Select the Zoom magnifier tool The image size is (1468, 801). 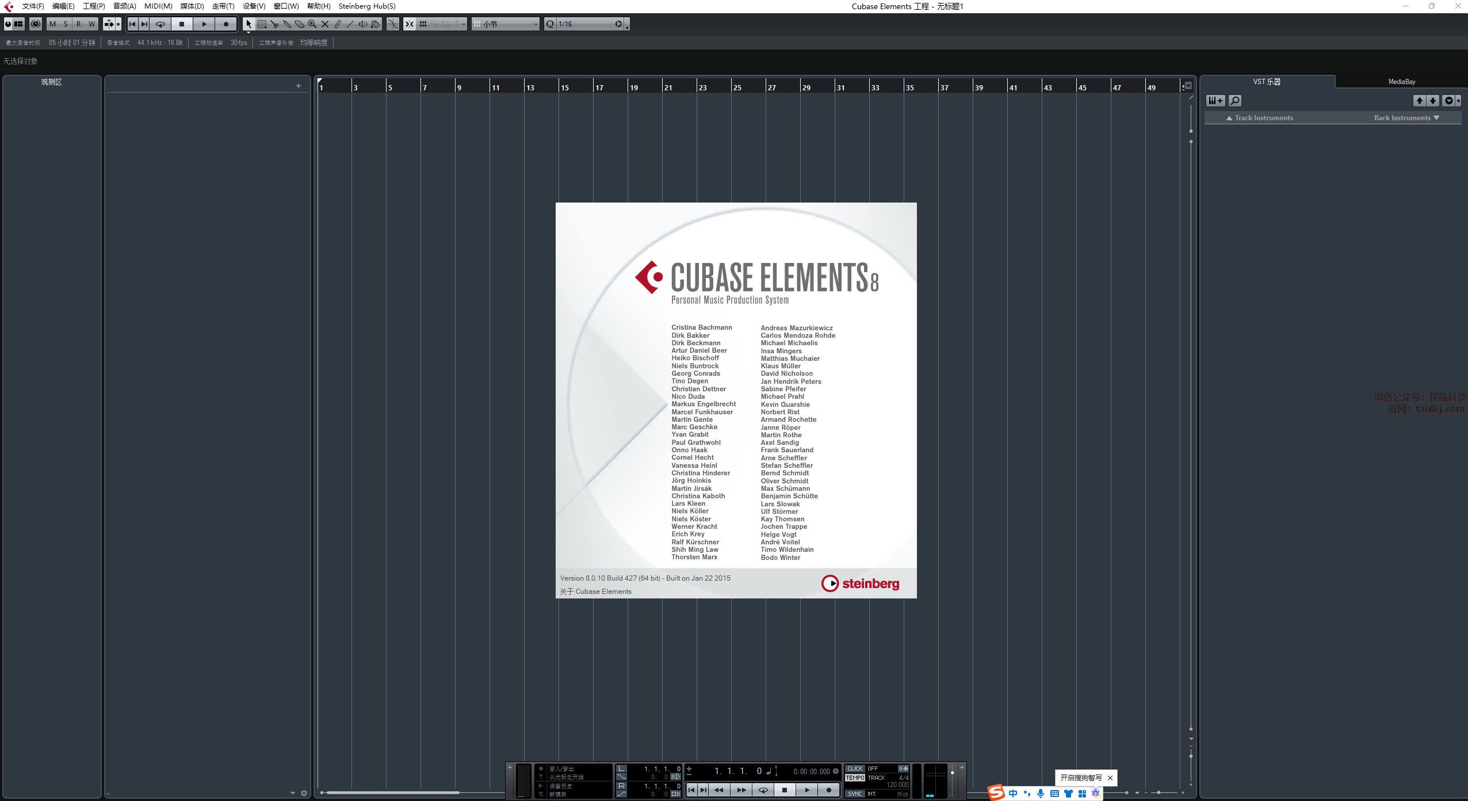click(x=312, y=24)
